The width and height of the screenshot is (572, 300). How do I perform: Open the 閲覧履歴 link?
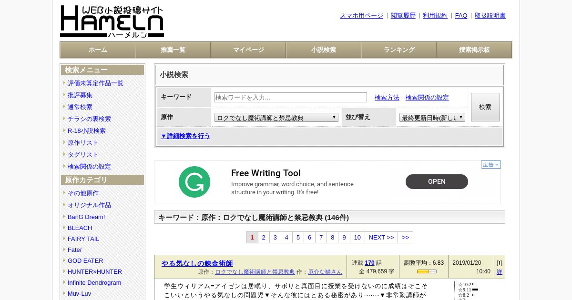[x=403, y=15]
